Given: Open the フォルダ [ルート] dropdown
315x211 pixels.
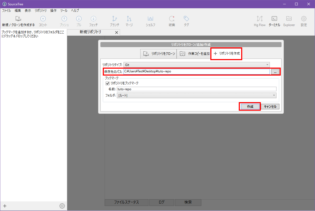Looking at the screenshot, I should click(x=197, y=95).
